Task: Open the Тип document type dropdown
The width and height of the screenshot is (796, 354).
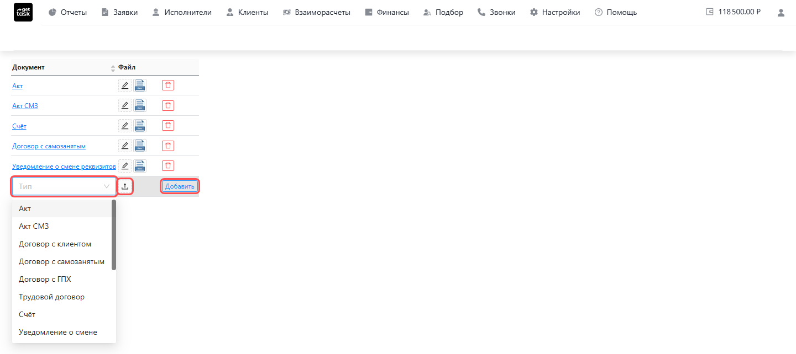Action: pos(64,186)
